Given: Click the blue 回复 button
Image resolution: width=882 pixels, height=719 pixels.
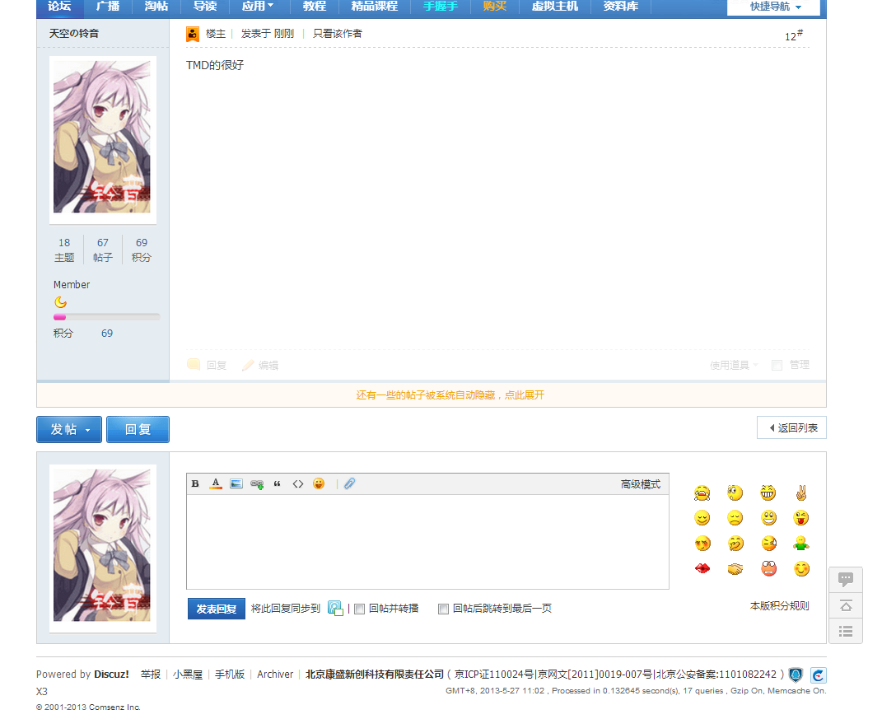Looking at the screenshot, I should 138,429.
